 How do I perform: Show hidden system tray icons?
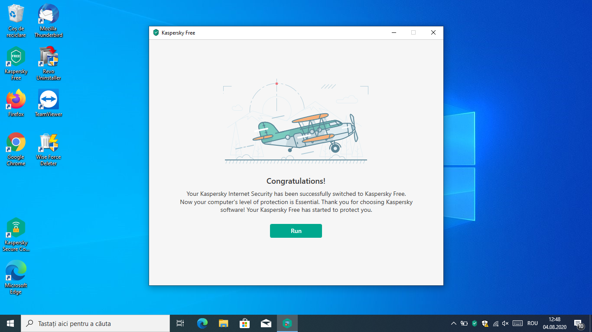tap(454, 323)
